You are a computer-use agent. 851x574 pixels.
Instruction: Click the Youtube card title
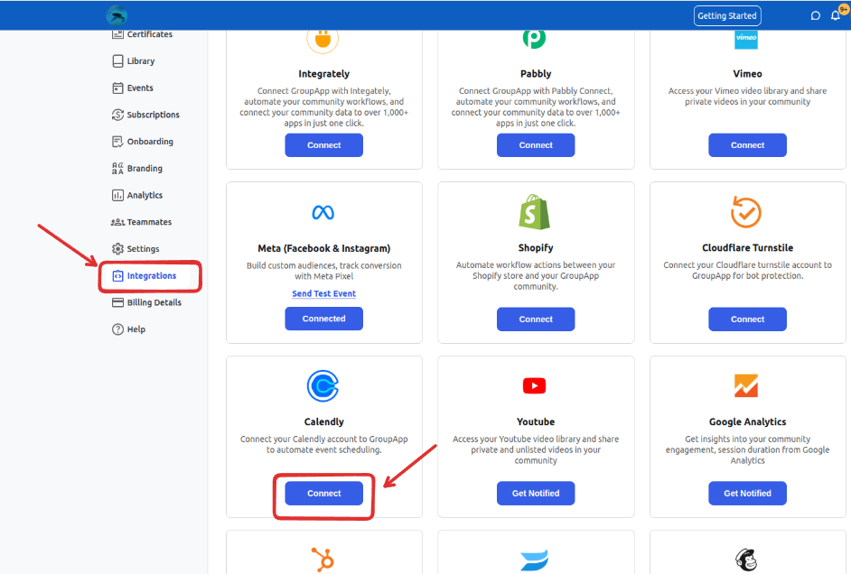(x=536, y=421)
